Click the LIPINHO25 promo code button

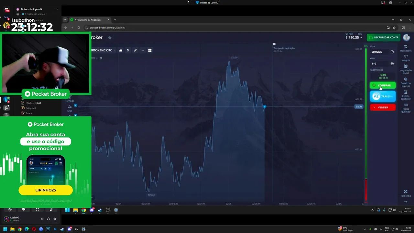(46, 190)
